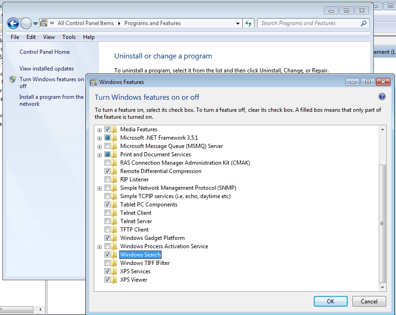Screen dimensions: 396x315
Task: Click the XPS Viewer folder icon
Action: click(114, 279)
